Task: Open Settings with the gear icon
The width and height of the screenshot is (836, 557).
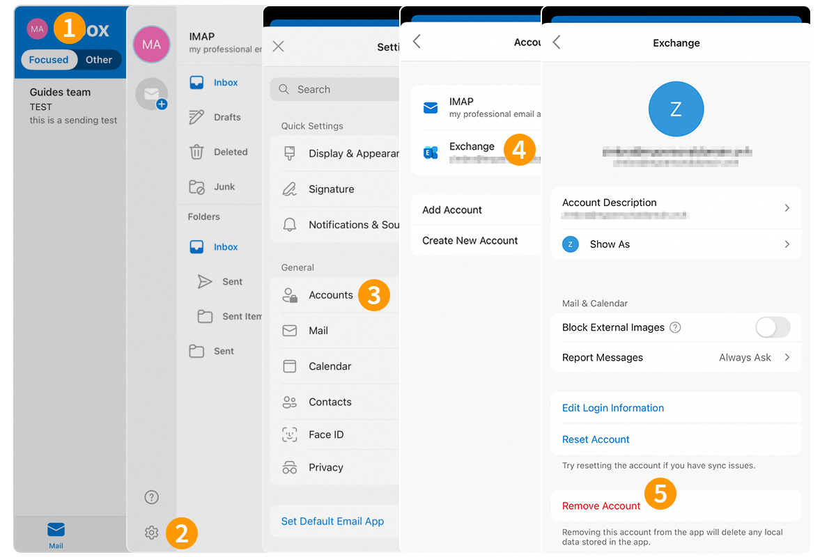Action: [151, 532]
